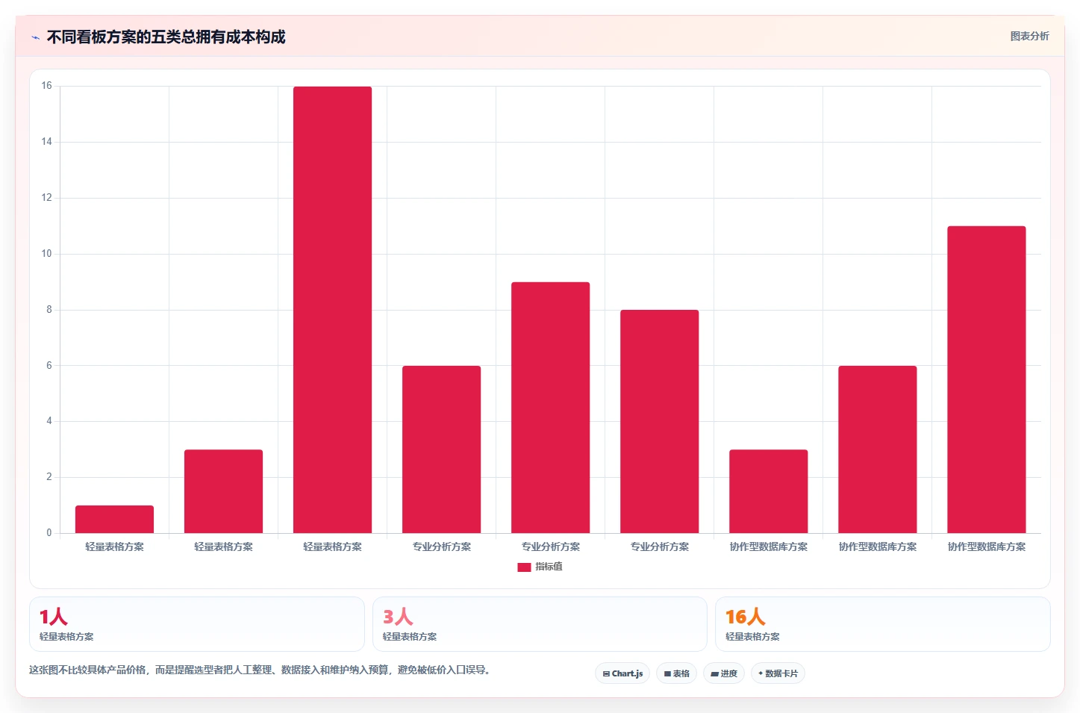Click the y-axis label 0
This screenshot has width=1080, height=713.
tap(49, 533)
